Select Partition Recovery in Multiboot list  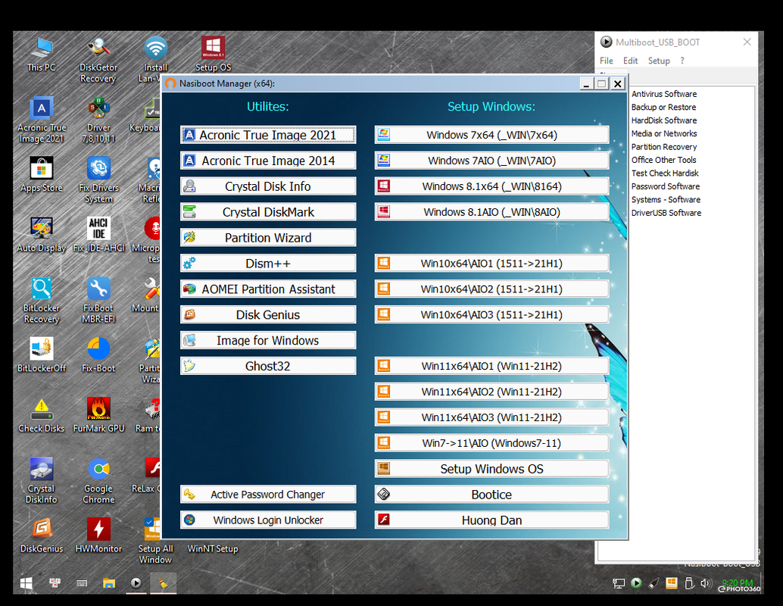[x=663, y=147]
